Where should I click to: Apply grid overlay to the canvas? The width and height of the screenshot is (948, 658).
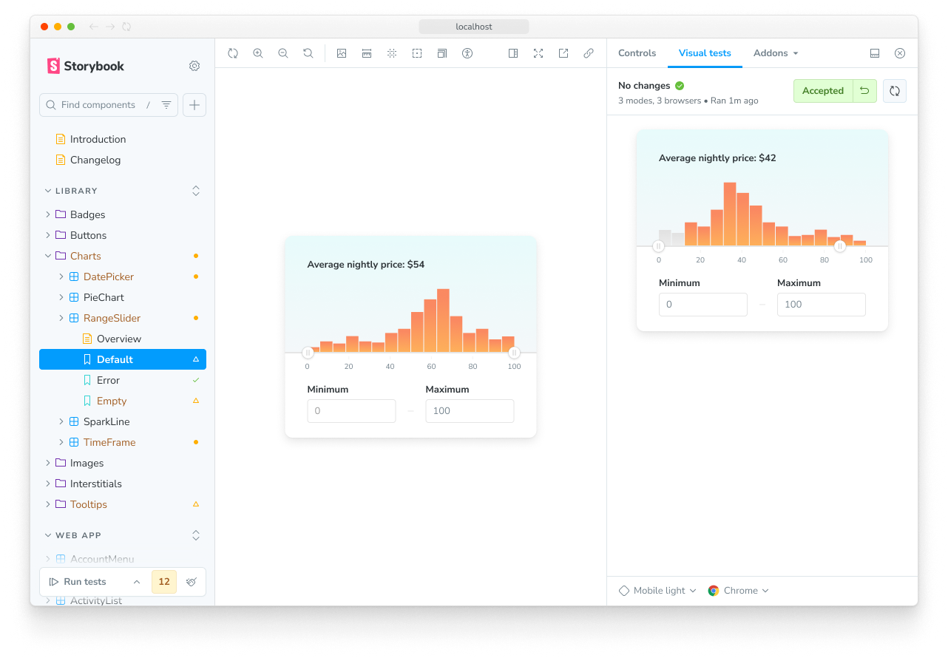tap(391, 53)
